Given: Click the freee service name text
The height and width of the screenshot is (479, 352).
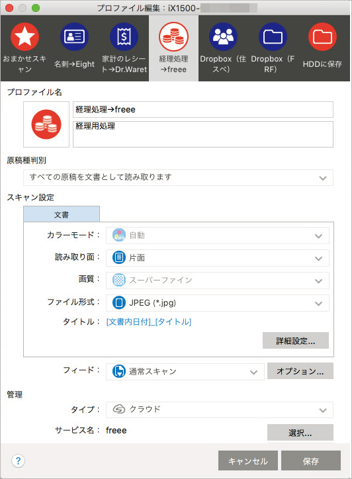Looking at the screenshot, I should pyautogui.click(x=116, y=430).
